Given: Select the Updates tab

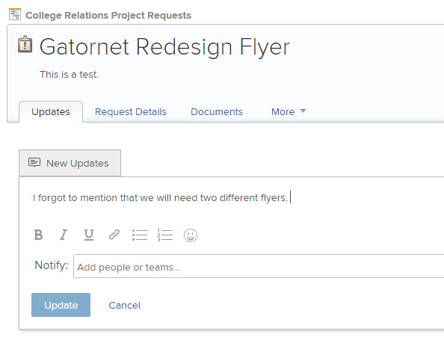Looking at the screenshot, I should (x=51, y=112).
